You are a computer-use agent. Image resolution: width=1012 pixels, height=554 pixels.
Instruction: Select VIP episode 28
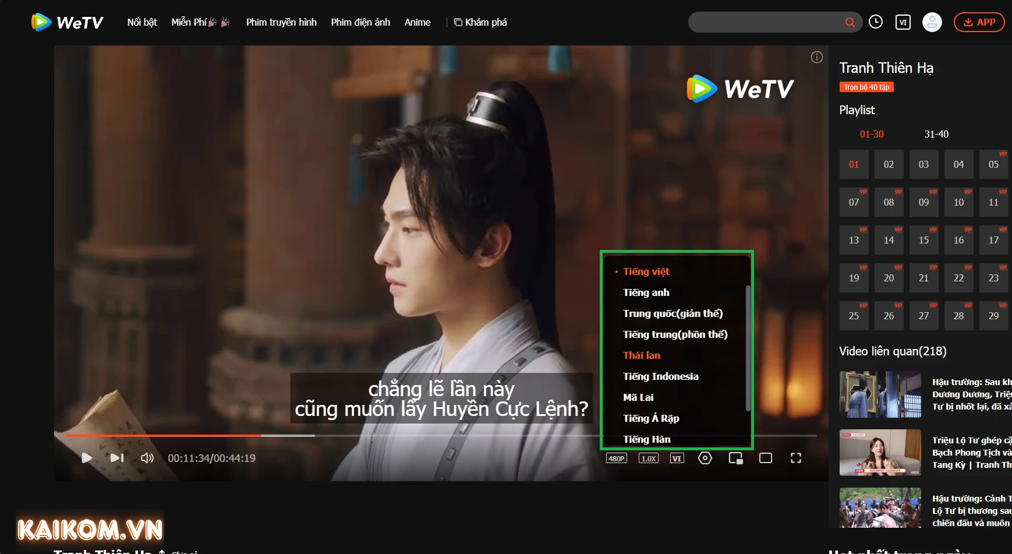click(959, 316)
